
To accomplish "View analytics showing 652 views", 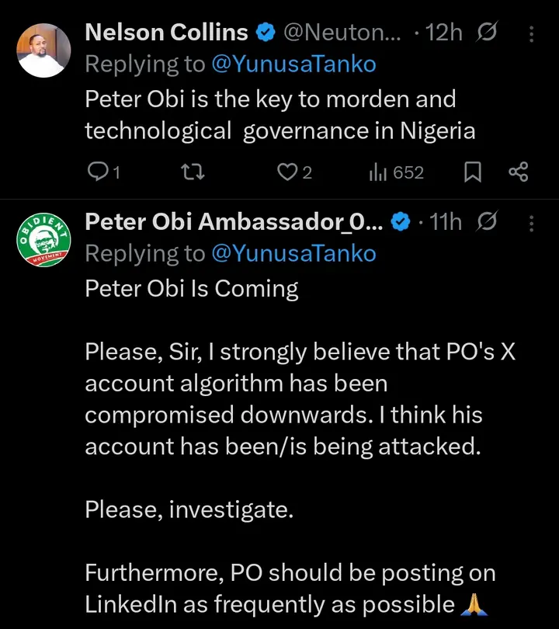I will pyautogui.click(x=378, y=172).
